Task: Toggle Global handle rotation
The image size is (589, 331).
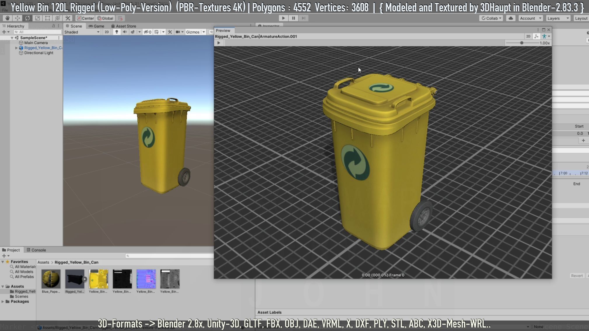Action: pos(105,18)
